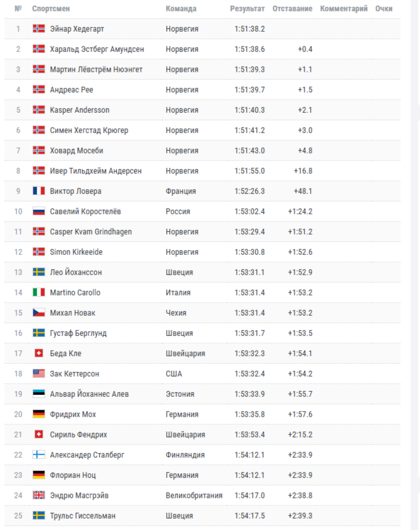
Task: Click the Очки column header
Action: coord(384,9)
